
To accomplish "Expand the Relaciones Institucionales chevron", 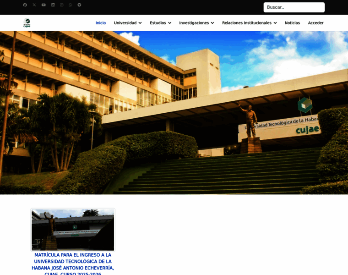I will click(275, 23).
